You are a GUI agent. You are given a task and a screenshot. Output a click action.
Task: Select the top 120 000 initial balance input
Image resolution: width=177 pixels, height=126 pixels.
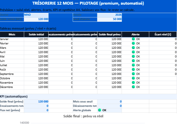click(x=36, y=19)
